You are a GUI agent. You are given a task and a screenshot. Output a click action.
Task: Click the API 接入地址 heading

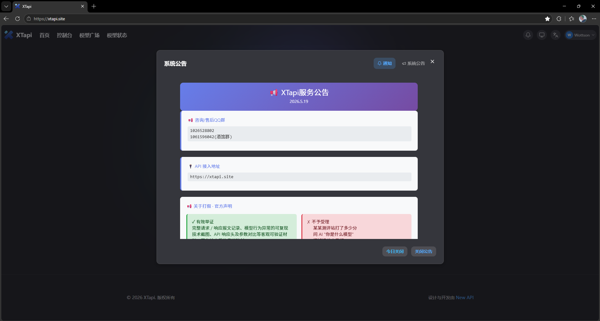pyautogui.click(x=207, y=166)
